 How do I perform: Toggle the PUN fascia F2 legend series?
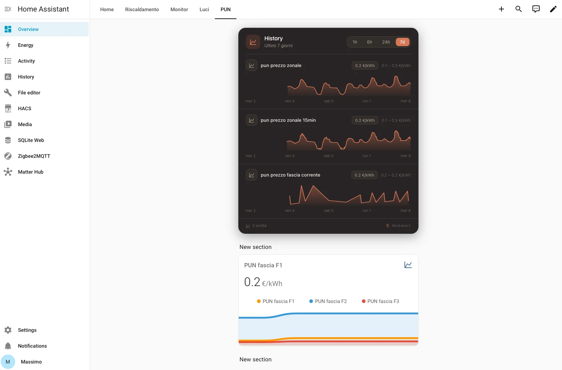[328, 301]
